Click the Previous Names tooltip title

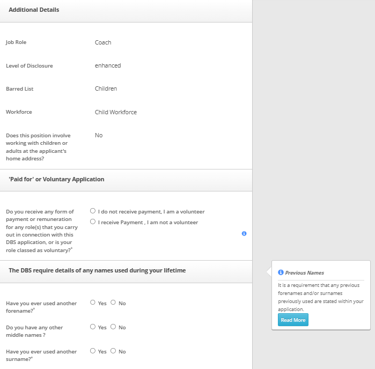coord(304,273)
